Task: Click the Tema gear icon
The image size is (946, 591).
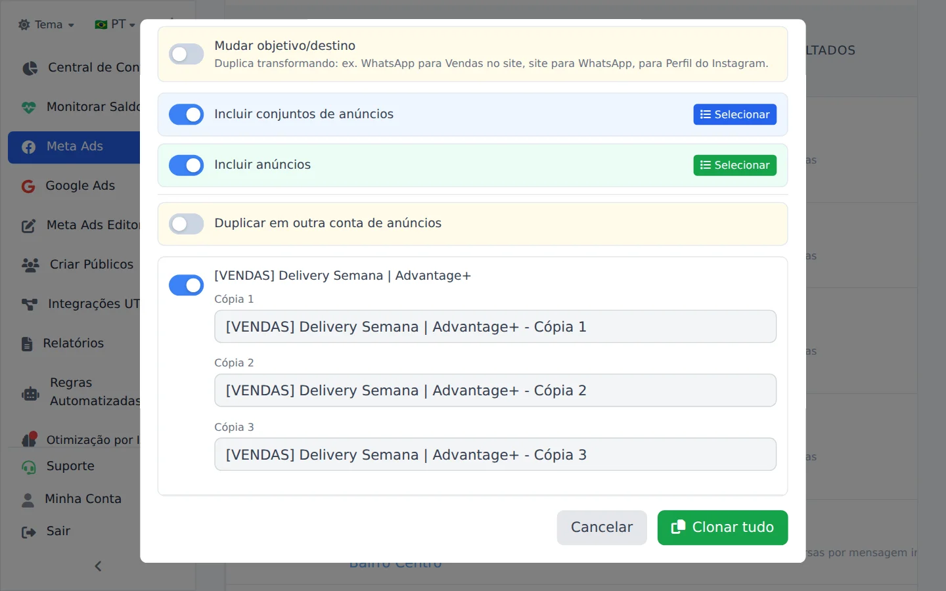Action: point(24,25)
